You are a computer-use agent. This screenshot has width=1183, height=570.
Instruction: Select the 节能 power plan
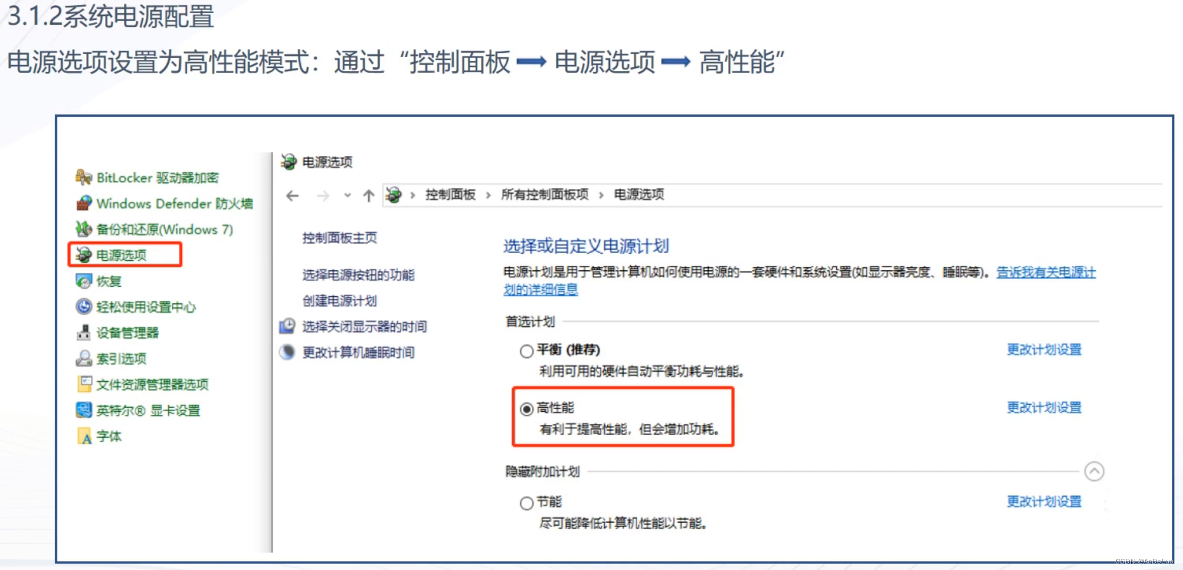pos(526,502)
